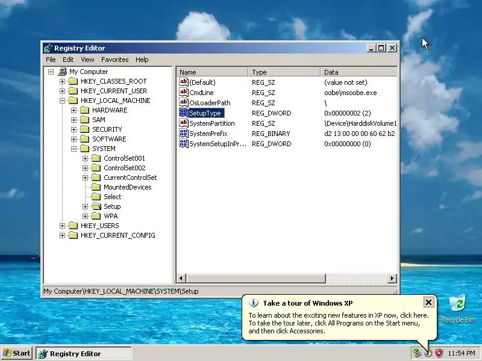Click the '0x00000002 (2)' data cell
Viewport: 482px width, 361px height.
348,113
